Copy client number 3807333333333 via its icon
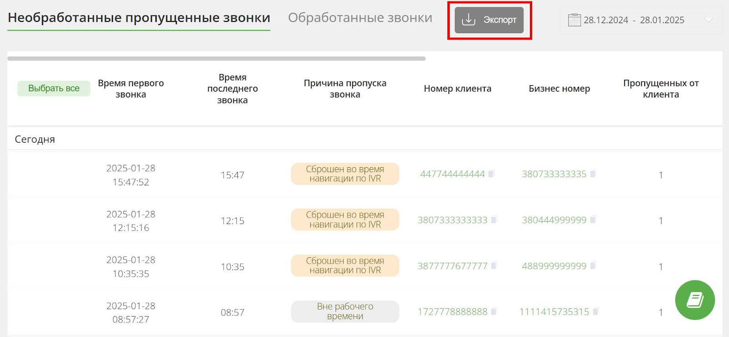 pyautogui.click(x=494, y=220)
